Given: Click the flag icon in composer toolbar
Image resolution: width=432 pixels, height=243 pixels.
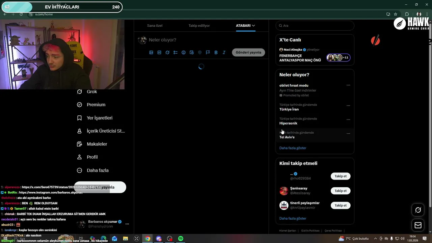Looking at the screenshot, I should click(208, 52).
